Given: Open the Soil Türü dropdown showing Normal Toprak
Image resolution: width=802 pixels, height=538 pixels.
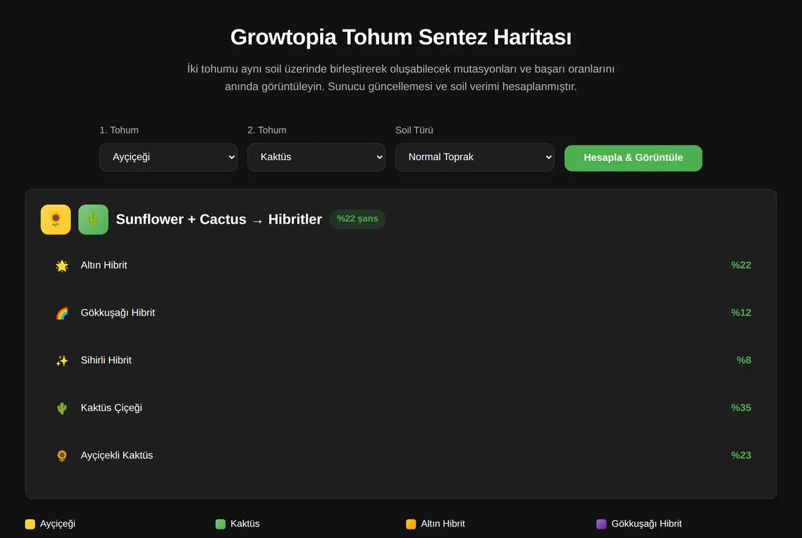Looking at the screenshot, I should click(x=475, y=158).
